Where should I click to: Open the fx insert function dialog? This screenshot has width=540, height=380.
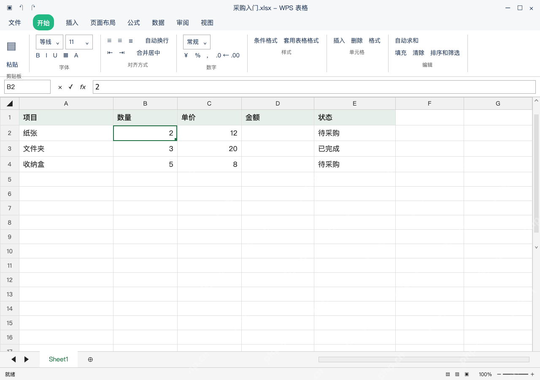click(83, 87)
